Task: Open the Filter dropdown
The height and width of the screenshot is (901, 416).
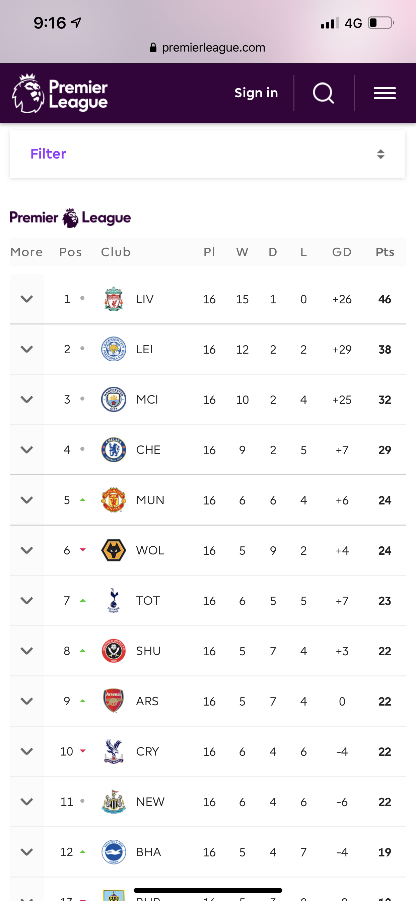Action: click(x=207, y=154)
